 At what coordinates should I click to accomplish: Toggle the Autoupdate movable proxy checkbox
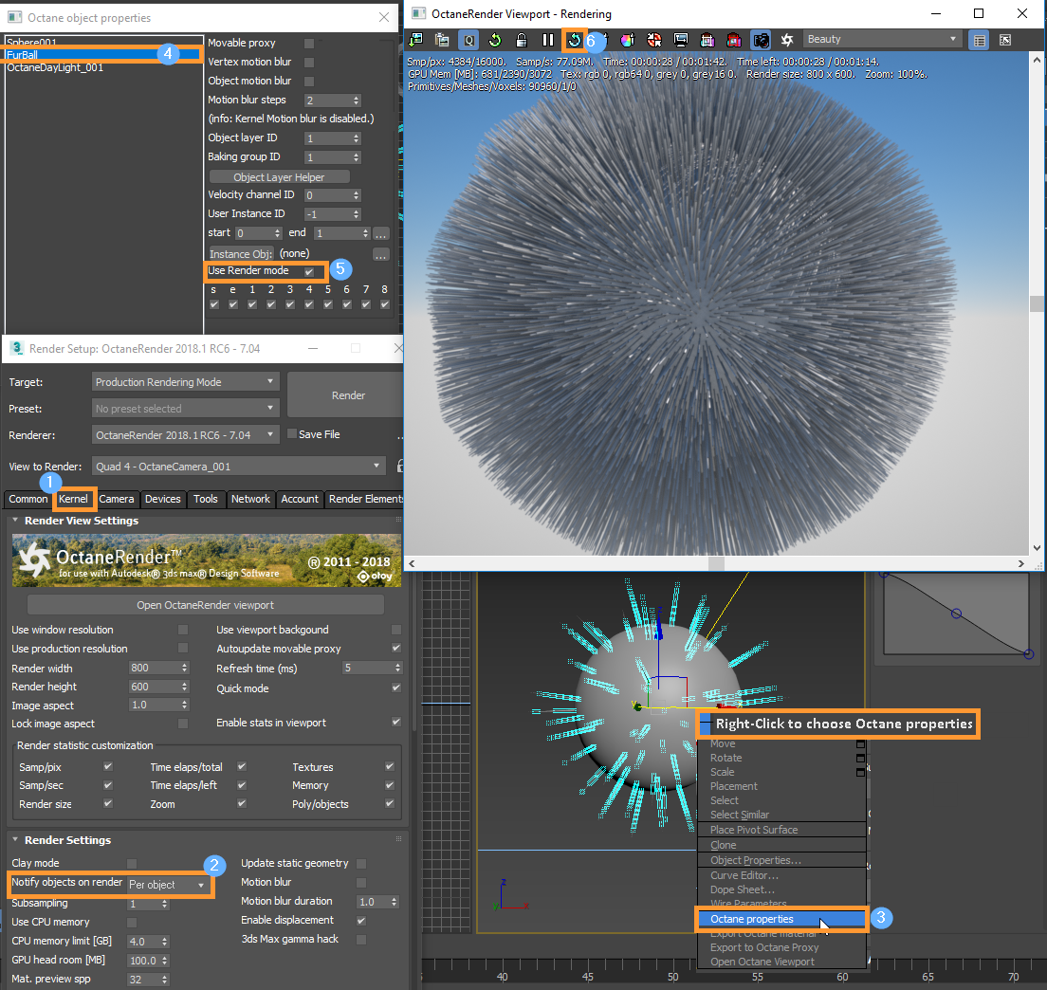(x=396, y=649)
